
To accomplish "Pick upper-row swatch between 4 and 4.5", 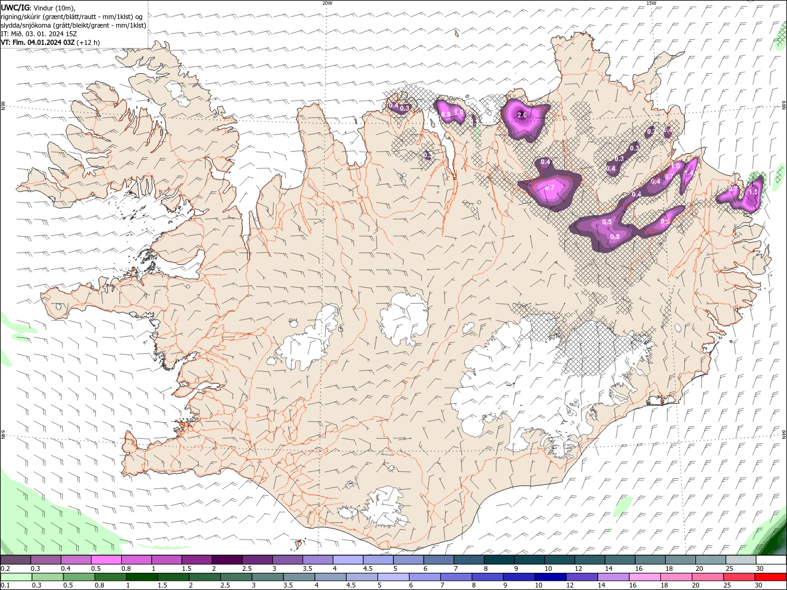I will [347, 560].
